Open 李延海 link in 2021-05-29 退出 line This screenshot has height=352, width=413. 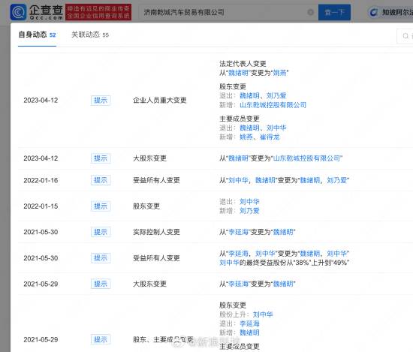click(x=249, y=323)
